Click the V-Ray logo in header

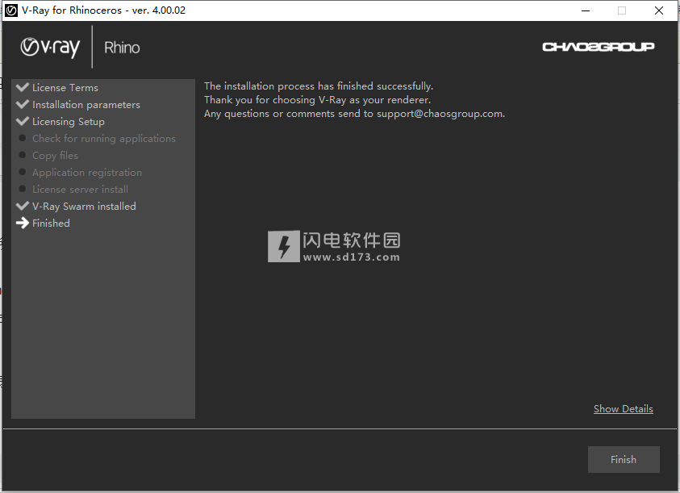point(50,48)
